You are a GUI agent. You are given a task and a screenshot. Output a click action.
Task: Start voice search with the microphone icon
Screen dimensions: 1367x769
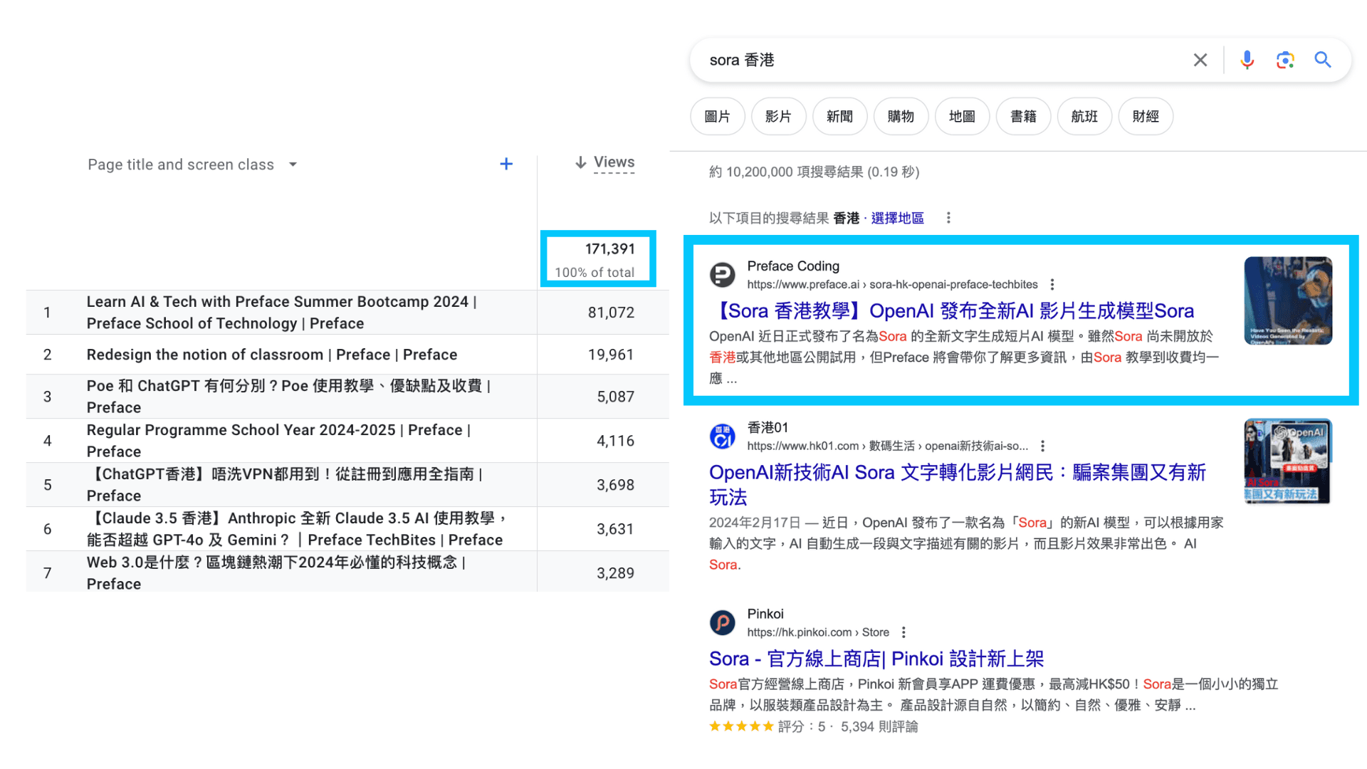coord(1247,60)
